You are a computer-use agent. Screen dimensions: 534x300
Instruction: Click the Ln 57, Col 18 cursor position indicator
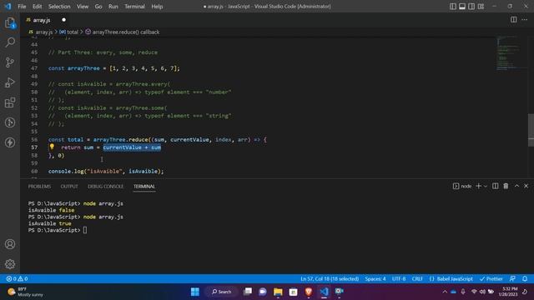tap(330, 279)
